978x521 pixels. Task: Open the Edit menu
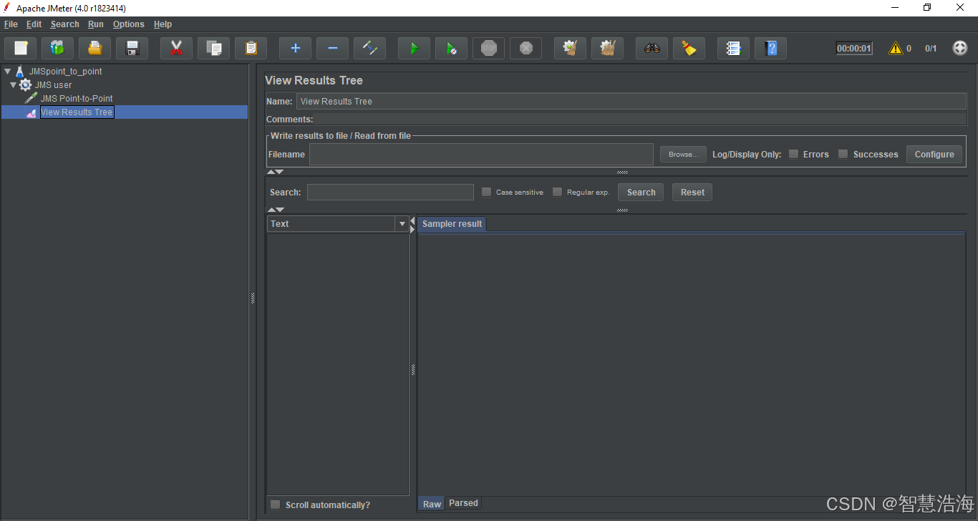(34, 24)
